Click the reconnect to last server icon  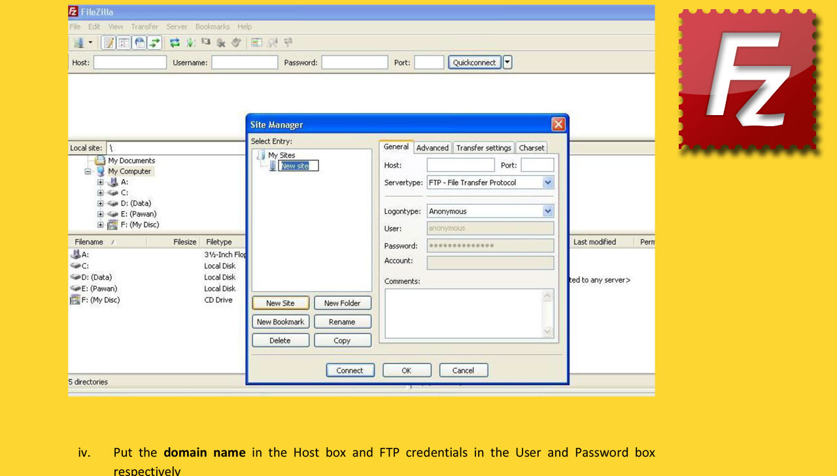[236, 43]
